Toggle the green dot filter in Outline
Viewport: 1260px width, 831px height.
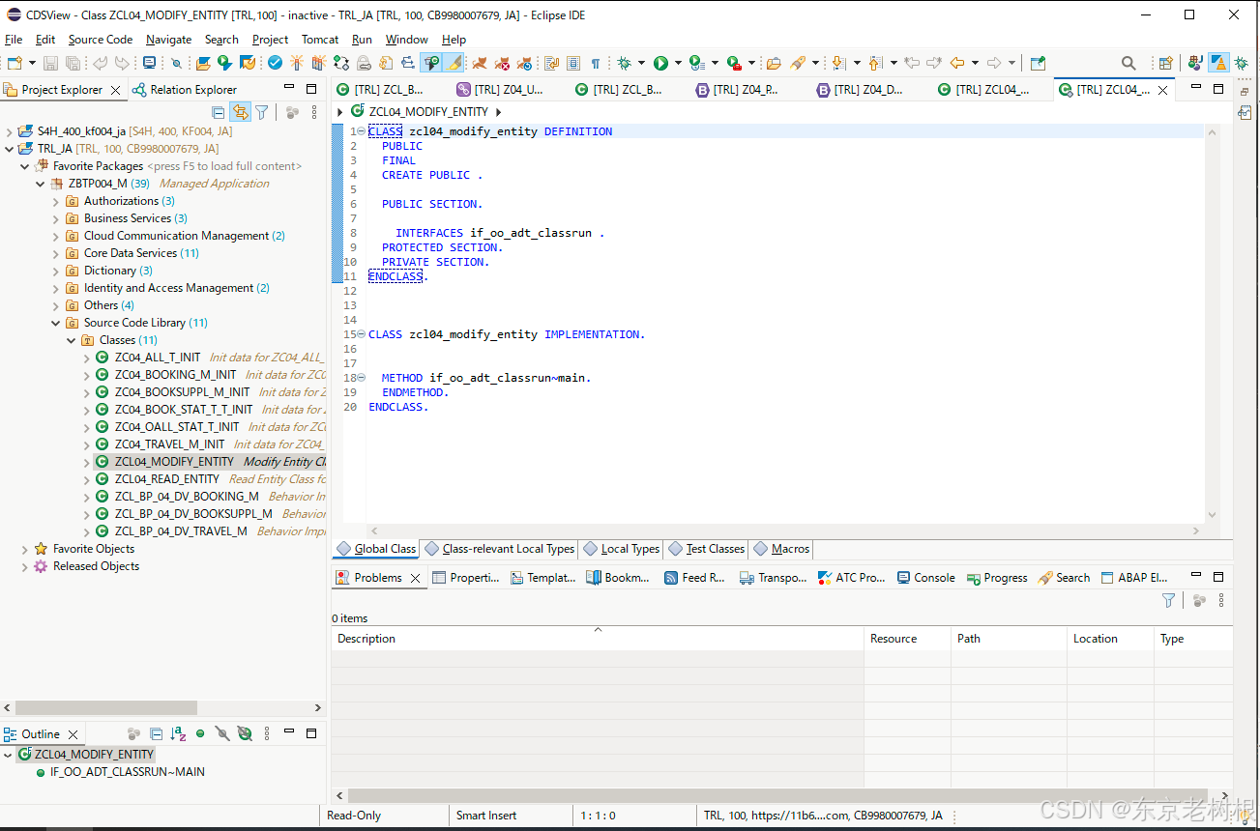tap(200, 734)
